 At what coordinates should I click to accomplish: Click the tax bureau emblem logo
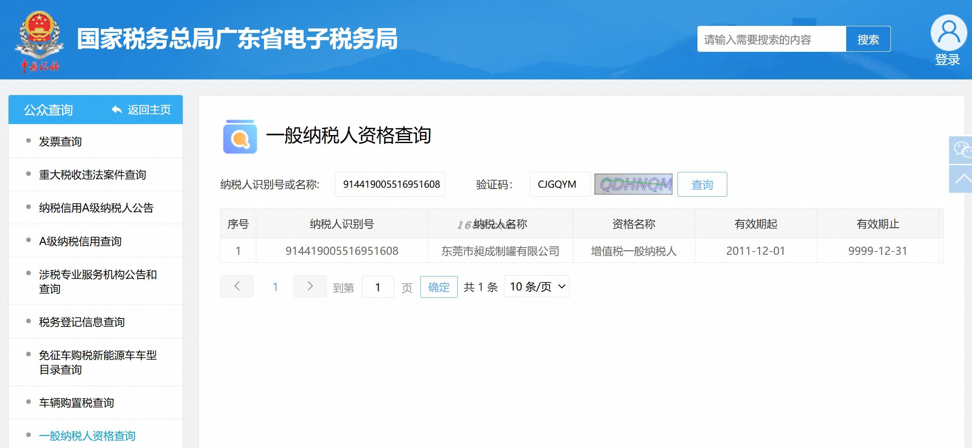tap(39, 41)
